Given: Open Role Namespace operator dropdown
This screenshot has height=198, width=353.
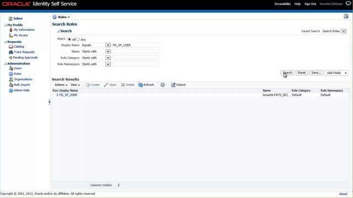Looking at the screenshot, I should pyautogui.click(x=108, y=64).
